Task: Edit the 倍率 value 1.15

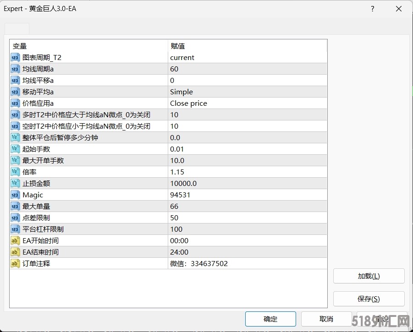Action: tap(248, 172)
